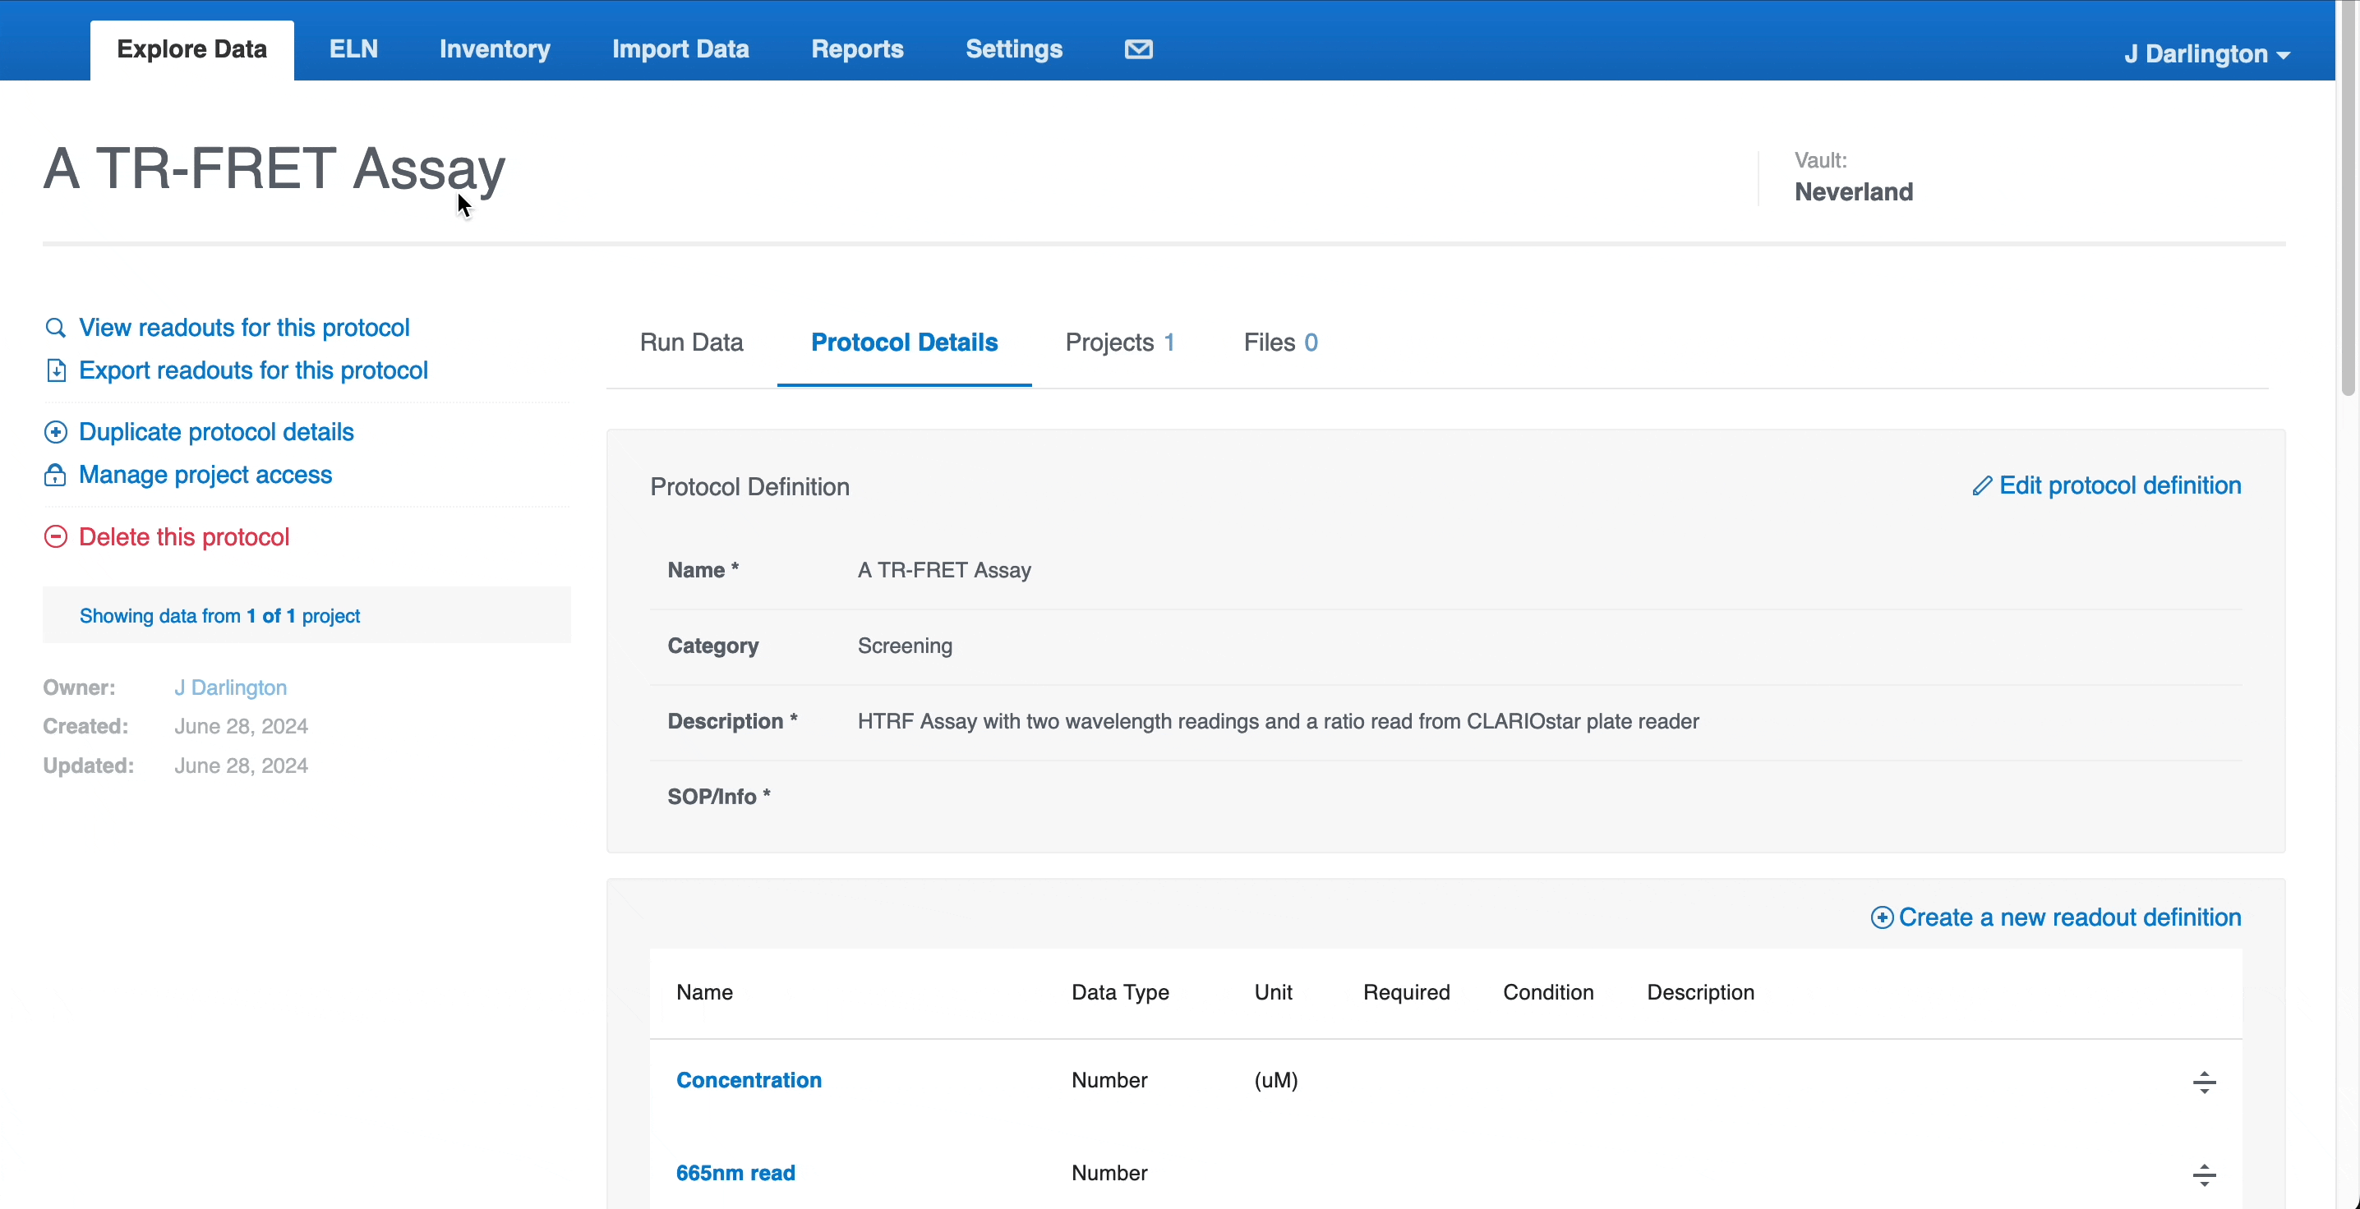Click Showing data from 1 of 1 project
The width and height of the screenshot is (2360, 1209).
(220, 616)
